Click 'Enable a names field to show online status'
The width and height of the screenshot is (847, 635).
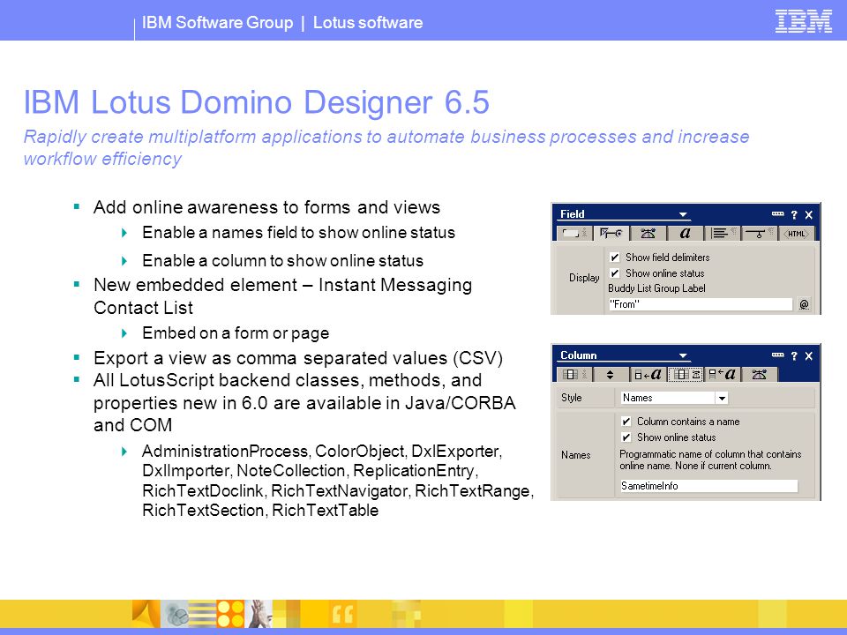tap(299, 233)
